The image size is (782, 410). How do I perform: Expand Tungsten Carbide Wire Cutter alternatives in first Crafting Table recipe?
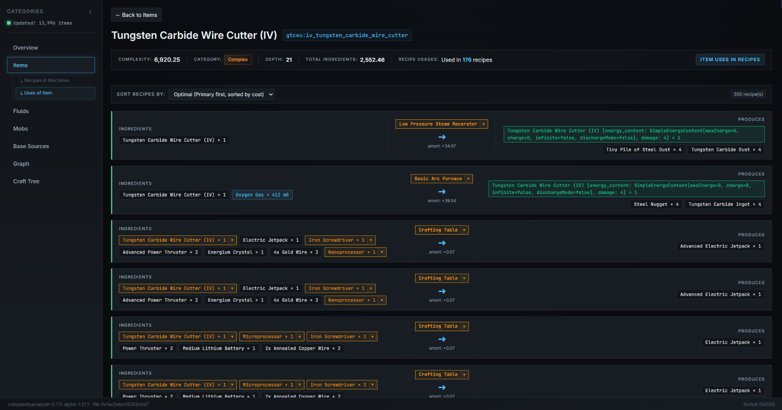coord(232,240)
